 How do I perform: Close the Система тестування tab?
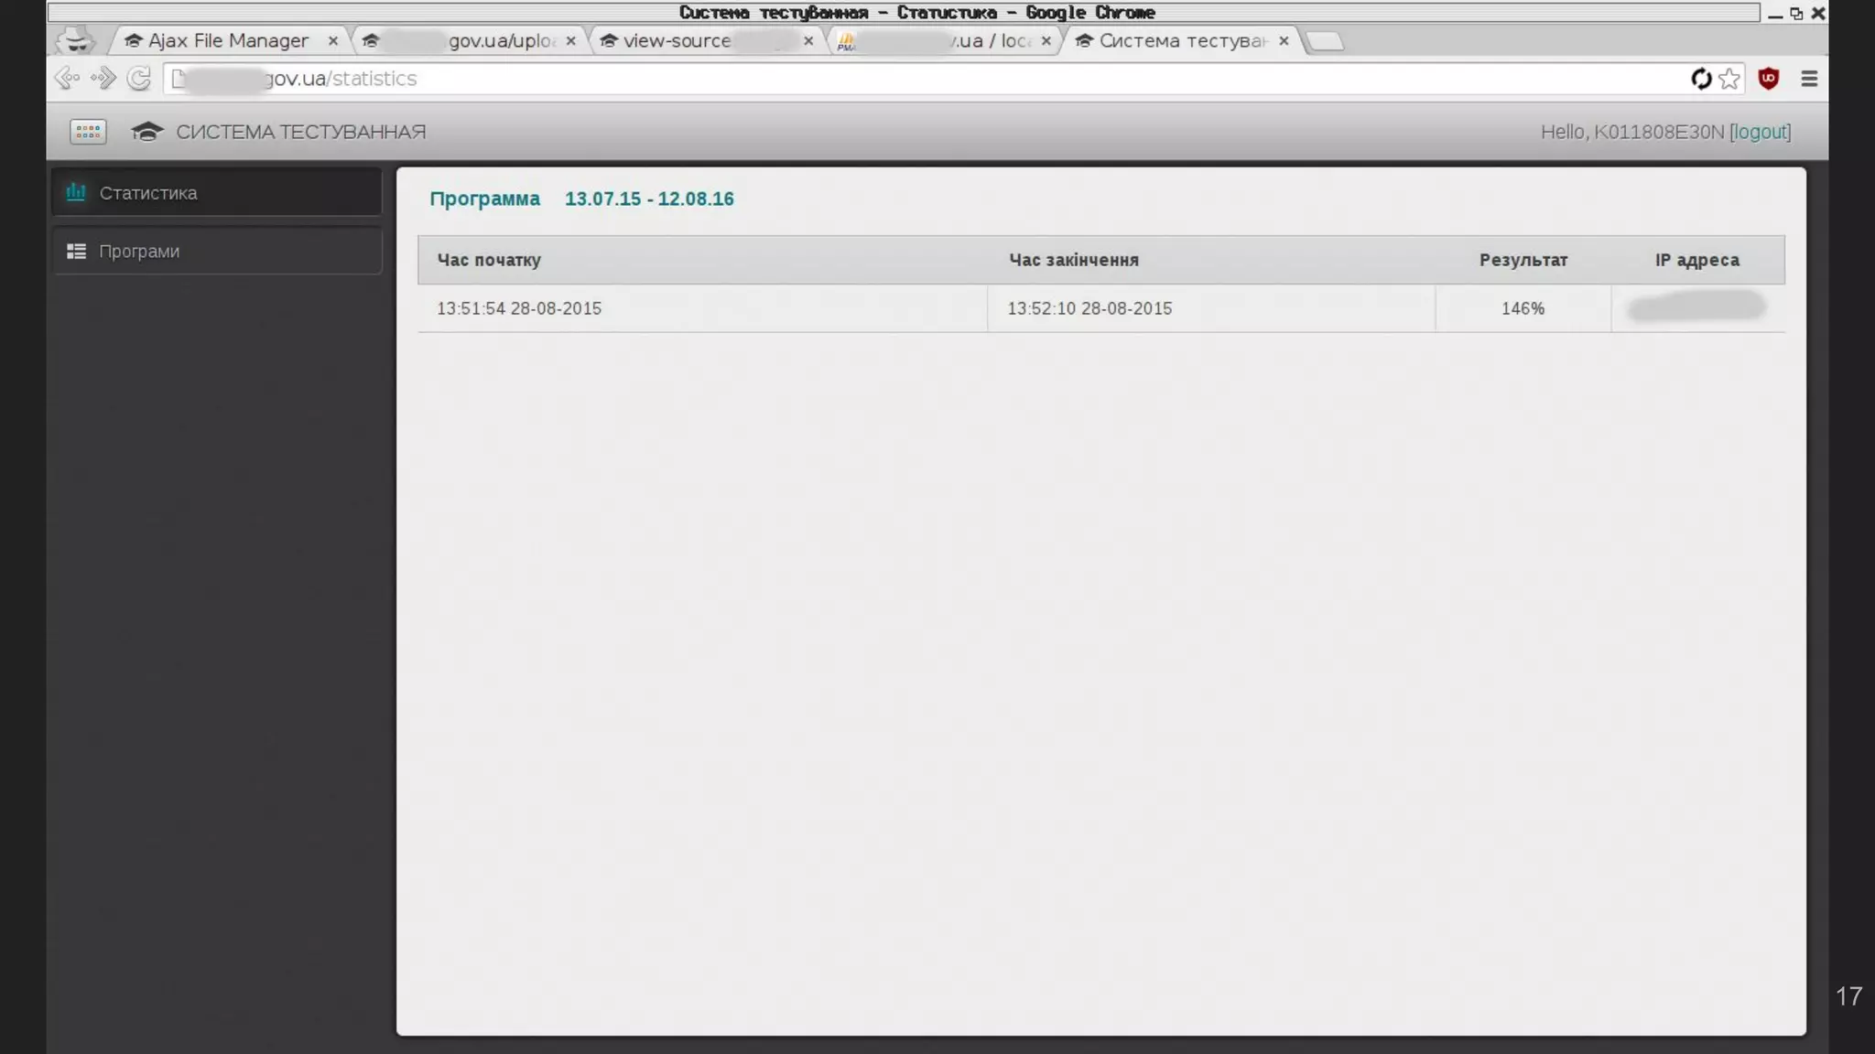tap(1284, 41)
